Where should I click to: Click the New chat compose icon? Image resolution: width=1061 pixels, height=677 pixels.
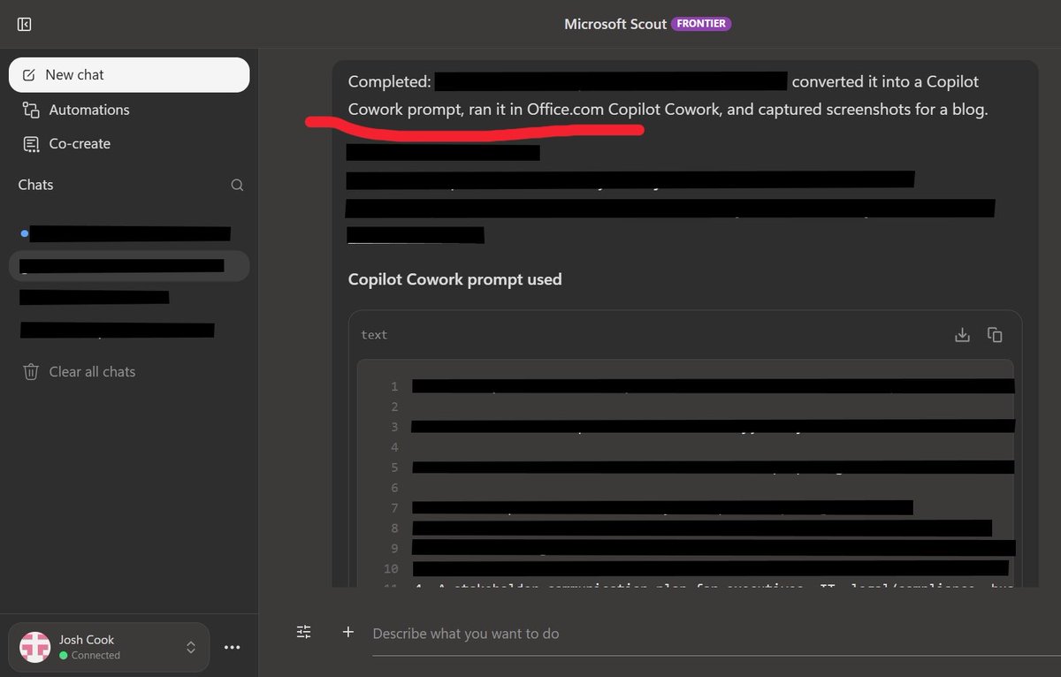(x=29, y=75)
